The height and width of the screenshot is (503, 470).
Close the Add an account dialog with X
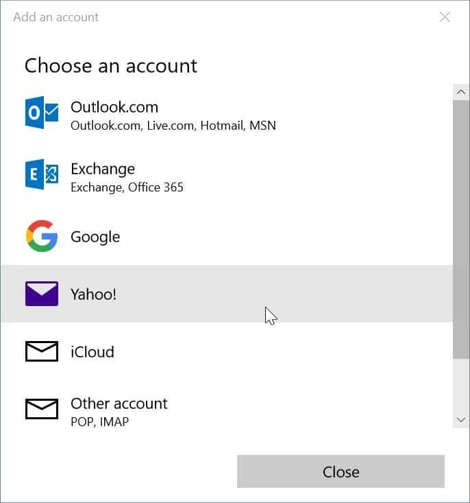[x=445, y=16]
